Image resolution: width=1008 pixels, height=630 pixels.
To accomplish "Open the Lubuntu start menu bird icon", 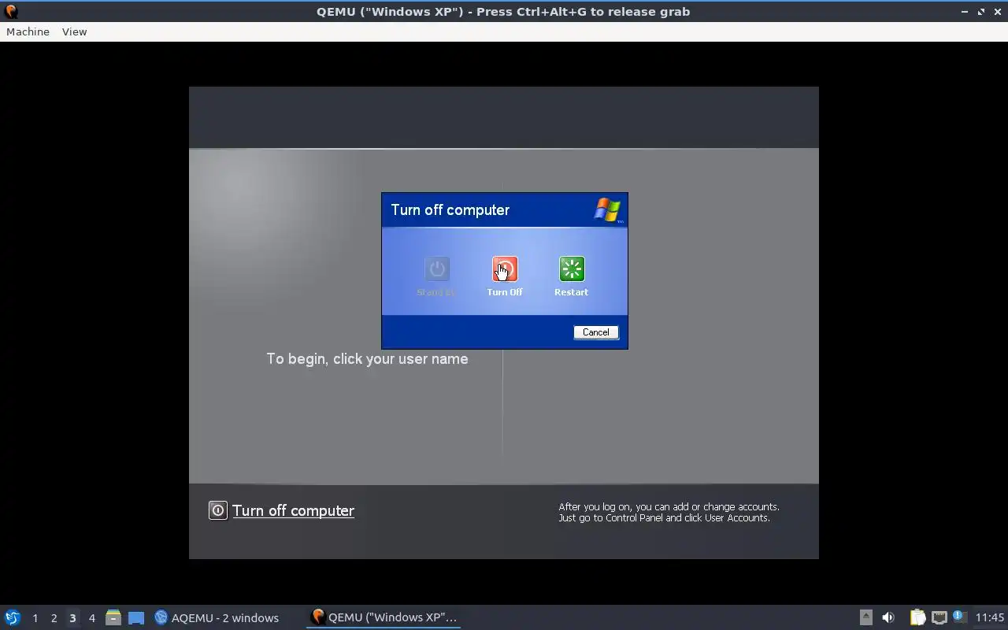I will click(x=13, y=617).
